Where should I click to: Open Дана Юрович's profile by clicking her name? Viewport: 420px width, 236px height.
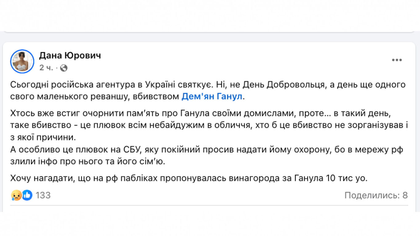coord(70,56)
